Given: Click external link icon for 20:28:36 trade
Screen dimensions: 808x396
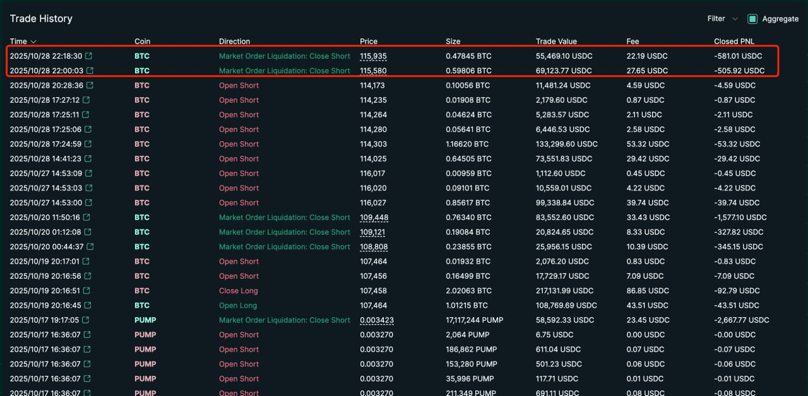Looking at the screenshot, I should click(x=90, y=85).
